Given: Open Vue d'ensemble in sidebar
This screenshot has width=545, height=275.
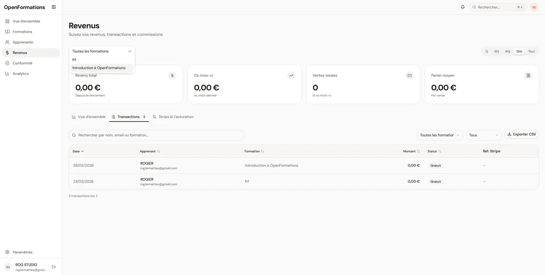Looking at the screenshot, I should [x=31, y=21].
